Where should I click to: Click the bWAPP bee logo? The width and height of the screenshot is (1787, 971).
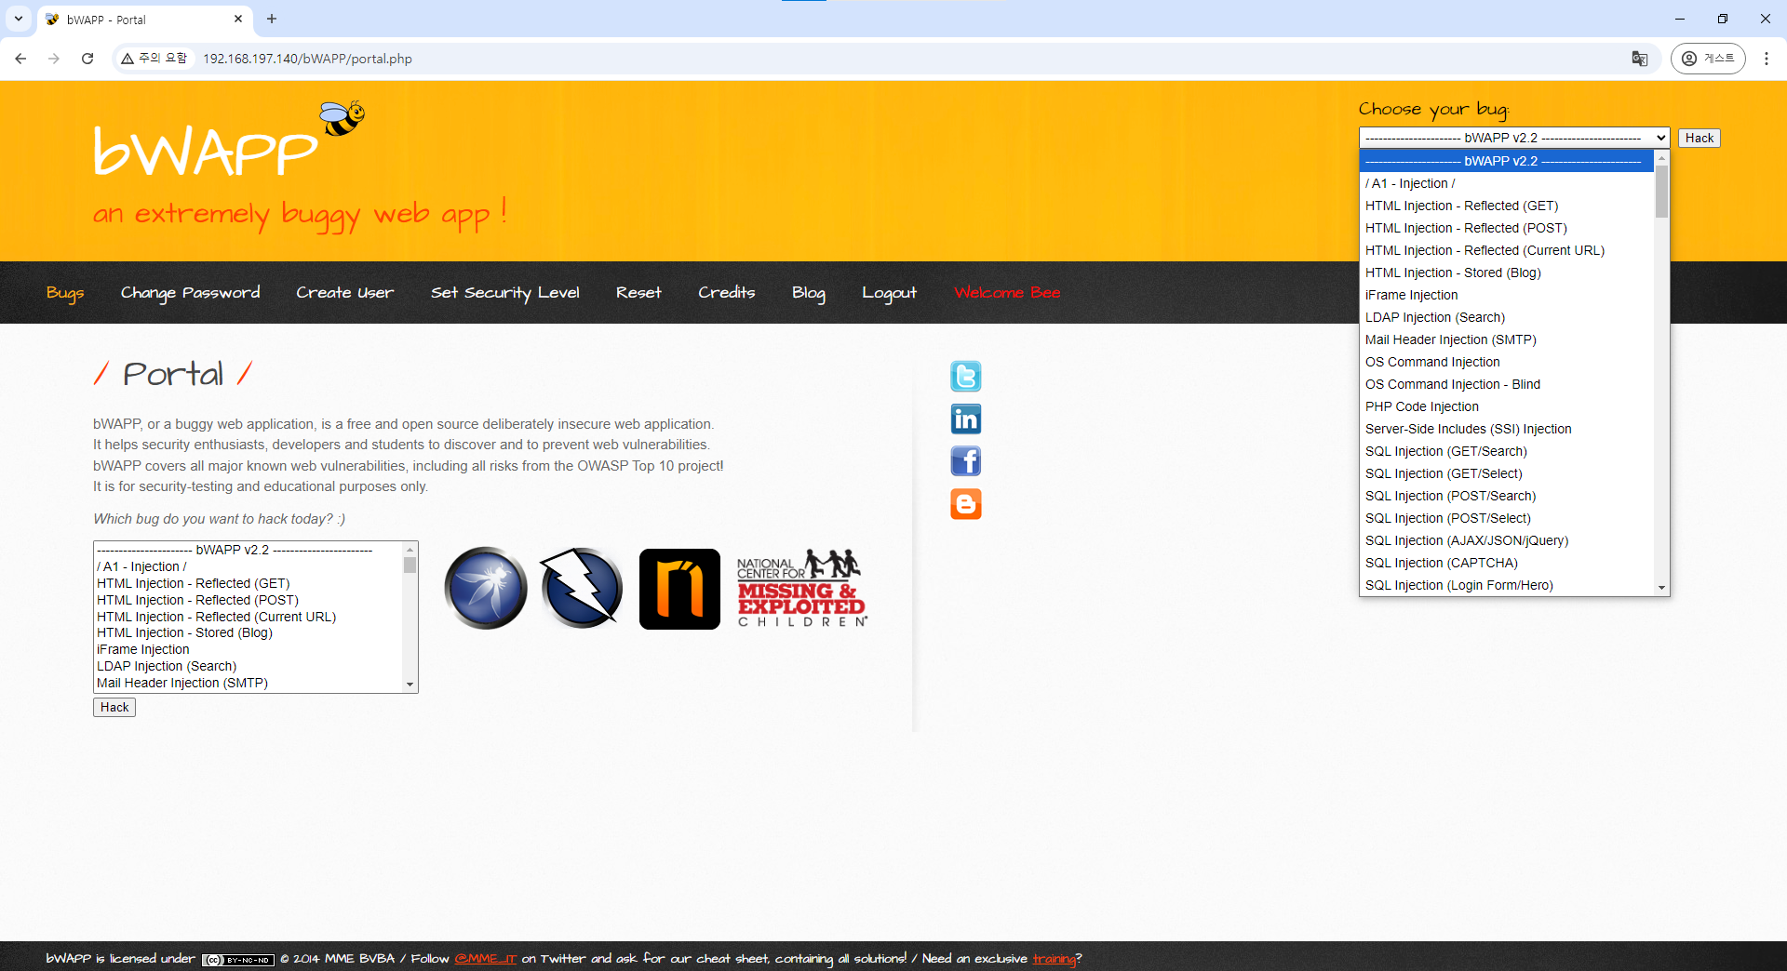coord(343,118)
